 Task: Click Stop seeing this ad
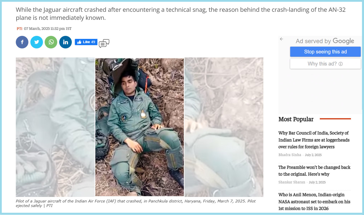tap(325, 52)
